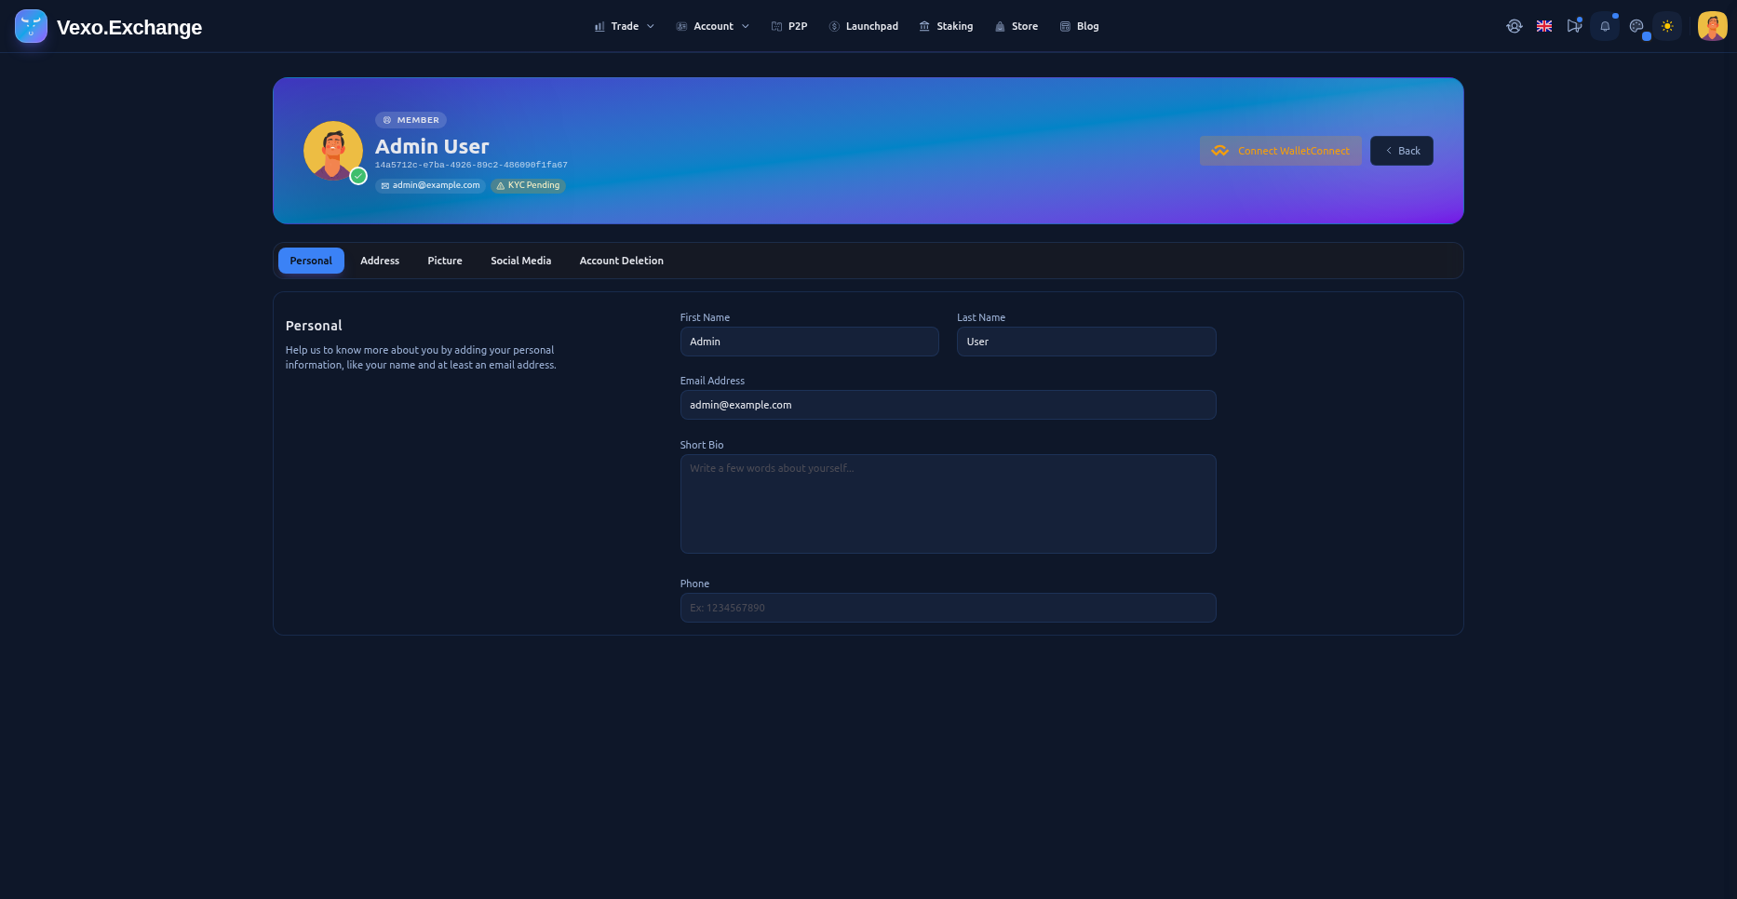The image size is (1737, 899).
Task: Open the Store link
Action: point(1017,27)
